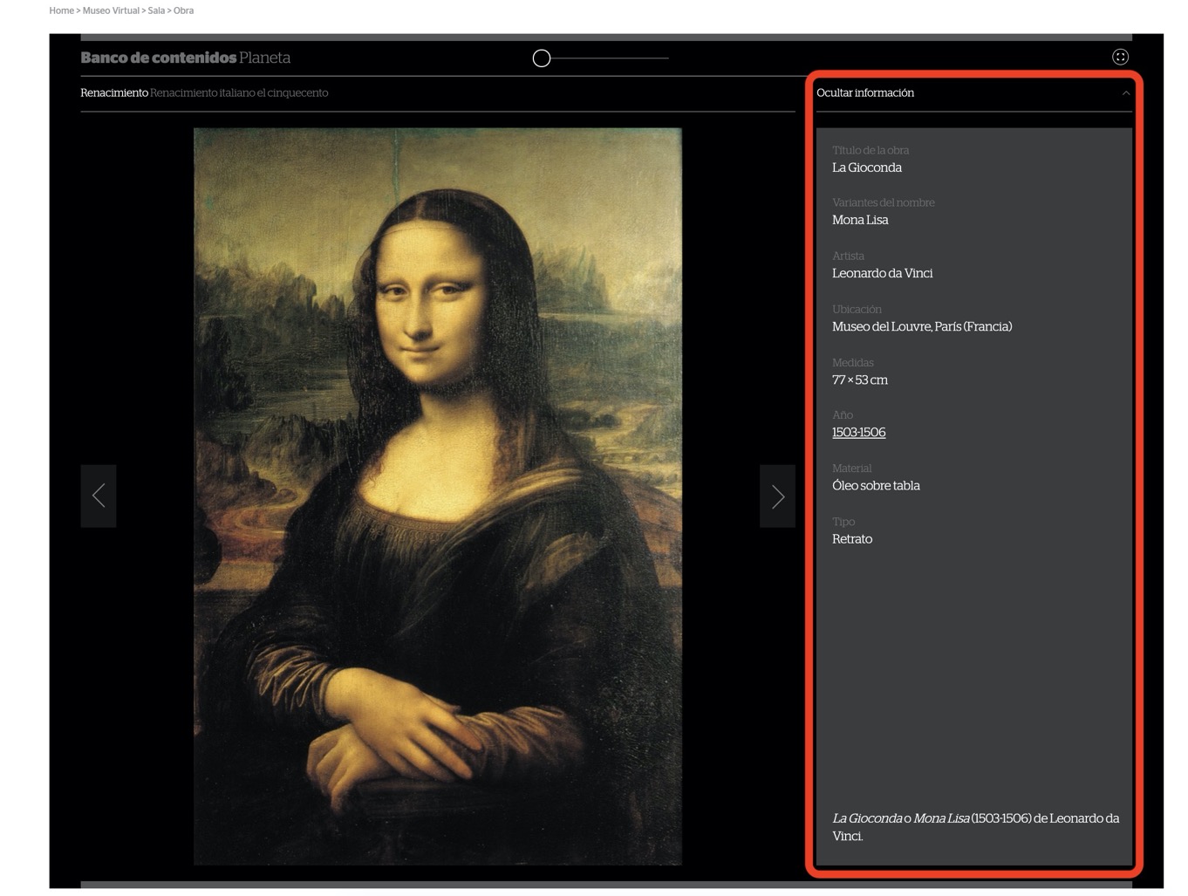Open the 'Home' breadcrumb link

tap(61, 10)
